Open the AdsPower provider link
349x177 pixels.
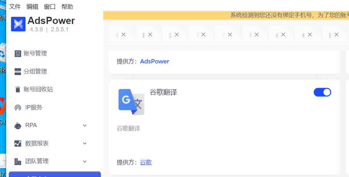pyautogui.click(x=155, y=61)
